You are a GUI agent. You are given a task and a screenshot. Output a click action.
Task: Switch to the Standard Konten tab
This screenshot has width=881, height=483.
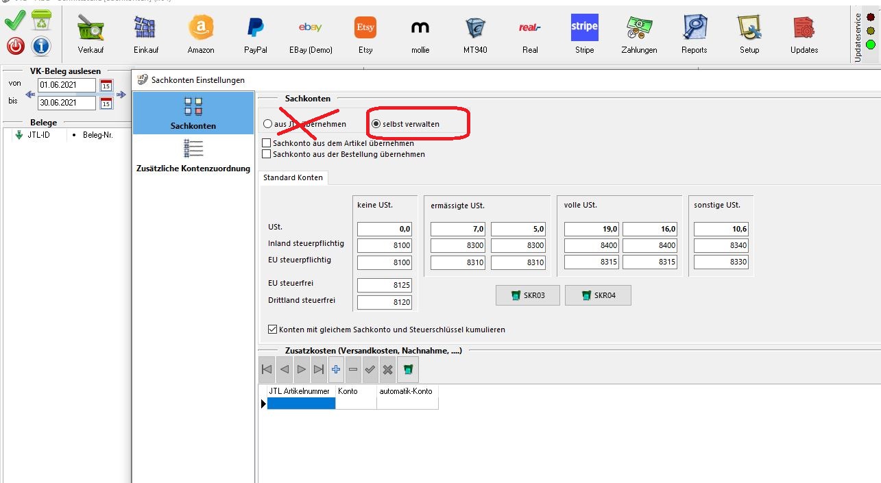point(293,177)
